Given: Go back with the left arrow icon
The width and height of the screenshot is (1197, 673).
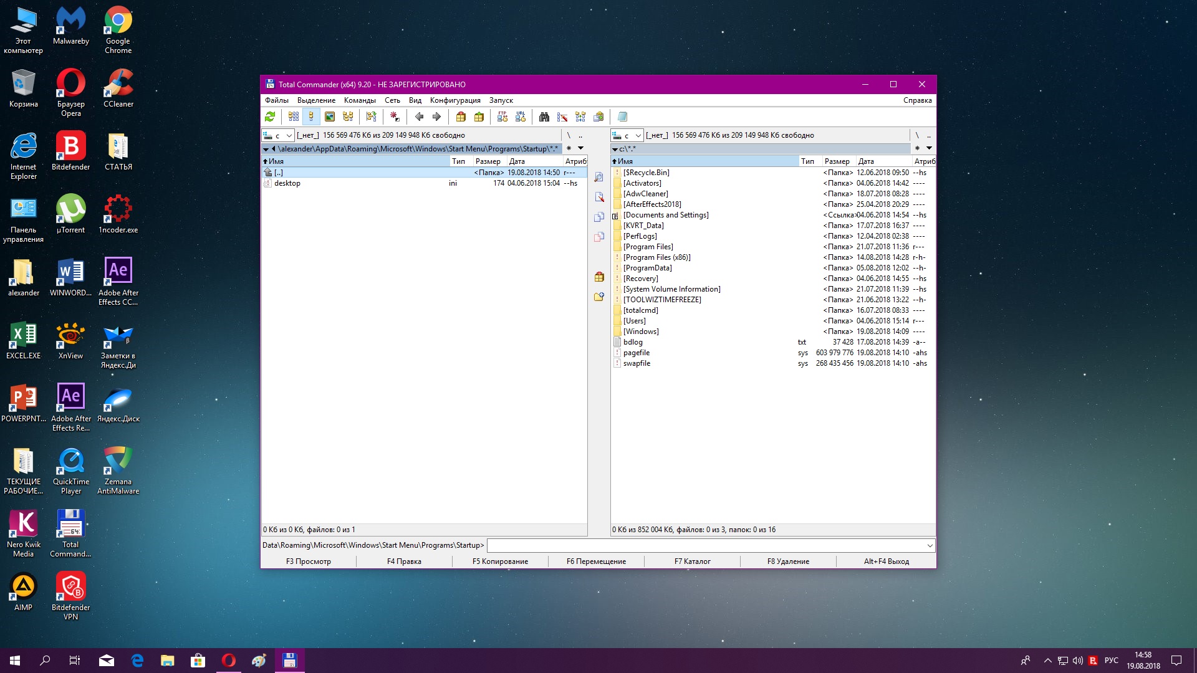Looking at the screenshot, I should [419, 117].
